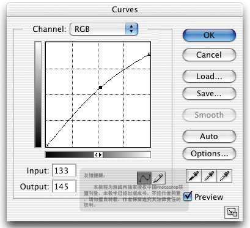Choose the pencil freehand curve tool
Screen dimensions: 250x228
pyautogui.click(x=158, y=178)
